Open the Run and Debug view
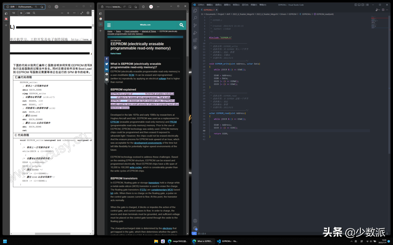 click(195, 33)
